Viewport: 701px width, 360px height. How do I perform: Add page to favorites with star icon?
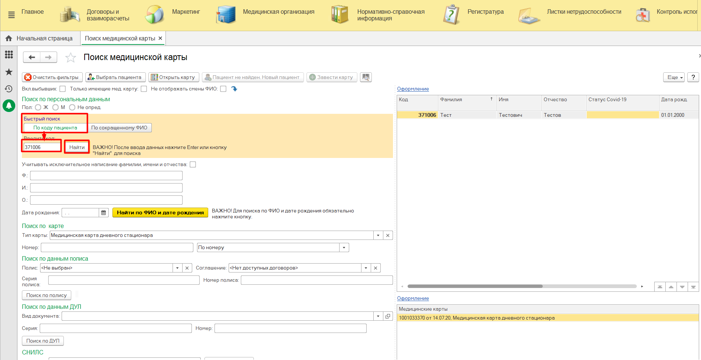(x=71, y=57)
